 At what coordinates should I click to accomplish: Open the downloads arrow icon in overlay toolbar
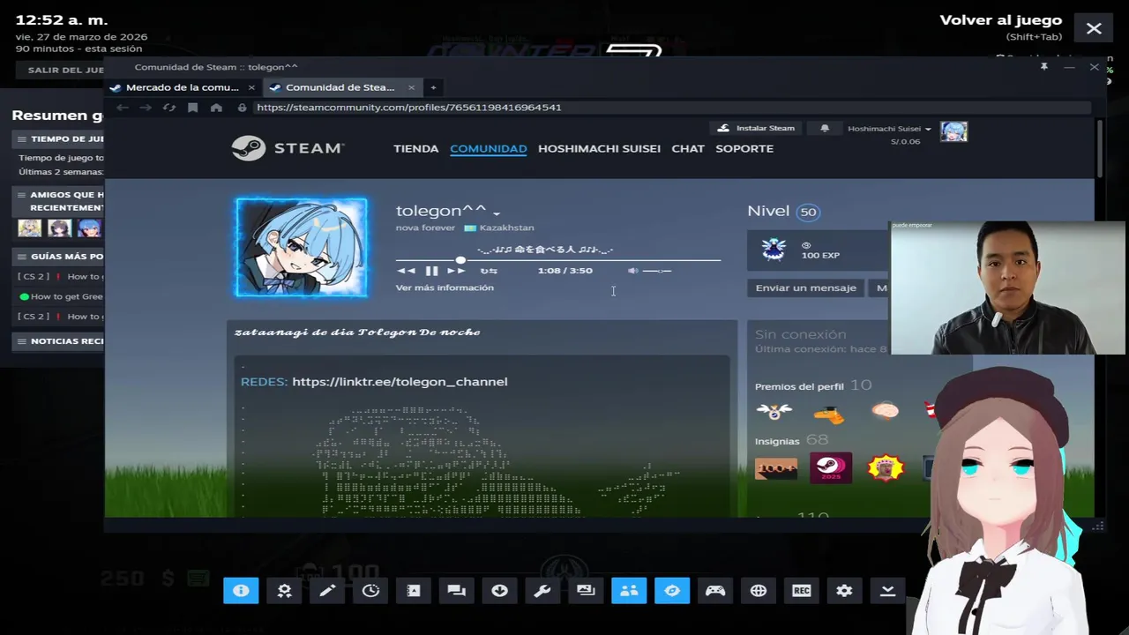[499, 591]
